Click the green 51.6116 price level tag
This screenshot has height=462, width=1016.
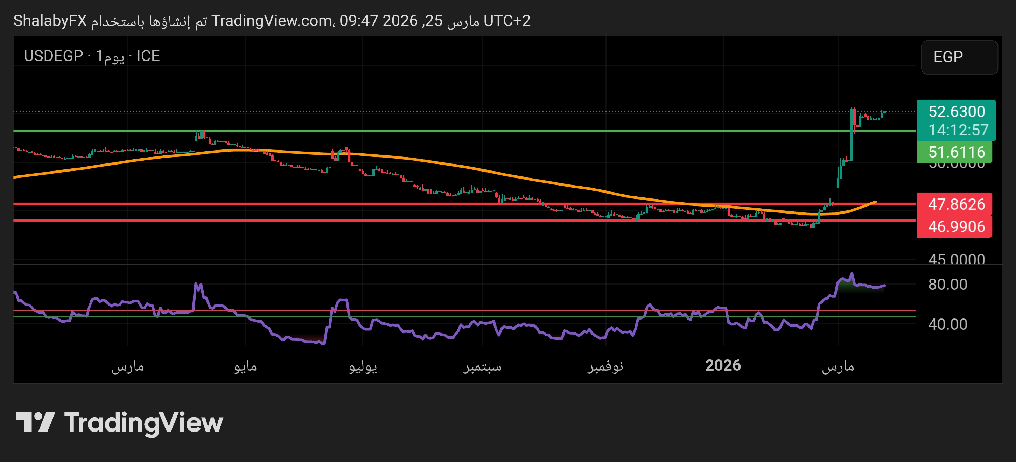(956, 152)
